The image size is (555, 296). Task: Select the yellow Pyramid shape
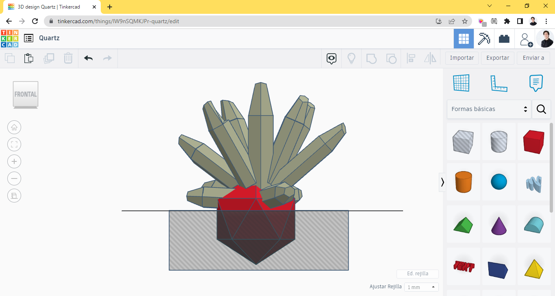click(534, 266)
